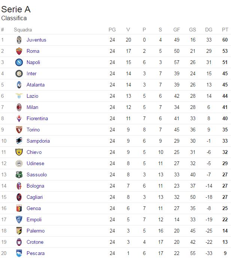
Task: Click the Juventus club crest icon
Action: click(x=19, y=40)
